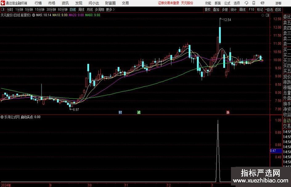This screenshot has height=187, width=291.
Task: Click the month 12 timeline marker
Action: pos(169,185)
